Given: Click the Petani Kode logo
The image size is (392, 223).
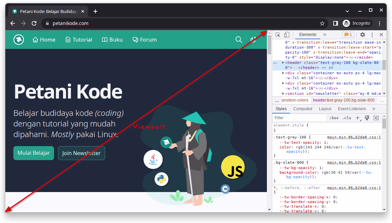Looking at the screenshot, I should pyautogui.click(x=19, y=40).
